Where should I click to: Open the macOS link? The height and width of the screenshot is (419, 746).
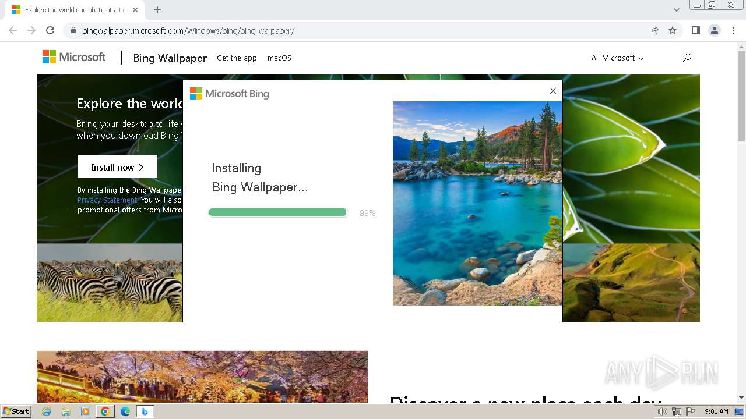click(279, 58)
